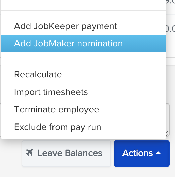This screenshot has height=177, width=175.
Task: Select Recalculate from the Actions menu
Action: (x=83, y=74)
